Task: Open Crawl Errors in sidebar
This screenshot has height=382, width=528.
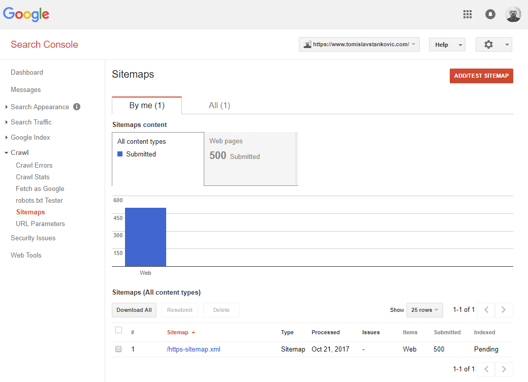Action: pos(34,165)
